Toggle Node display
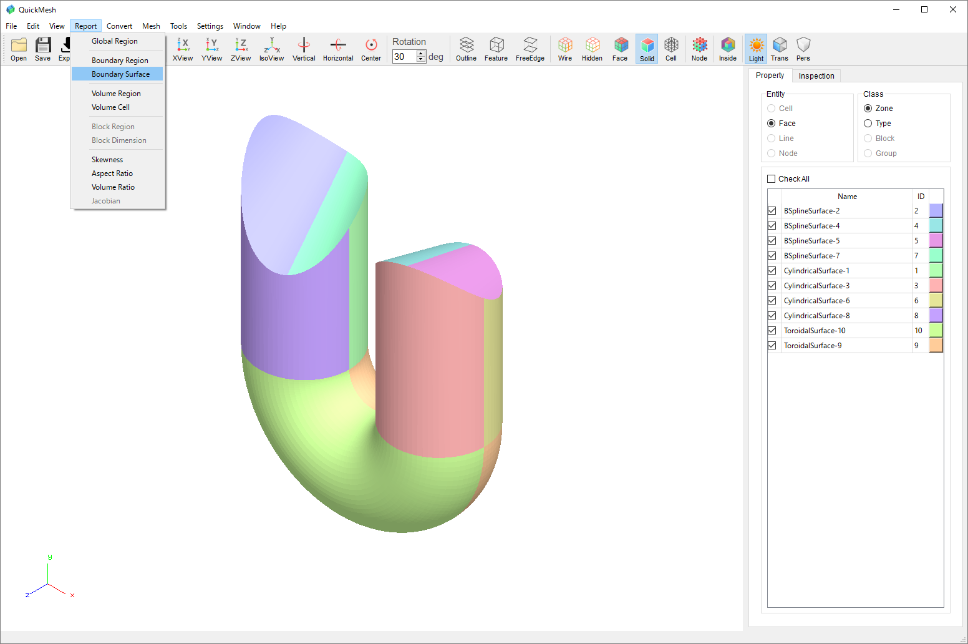The width and height of the screenshot is (968, 644). click(700, 49)
